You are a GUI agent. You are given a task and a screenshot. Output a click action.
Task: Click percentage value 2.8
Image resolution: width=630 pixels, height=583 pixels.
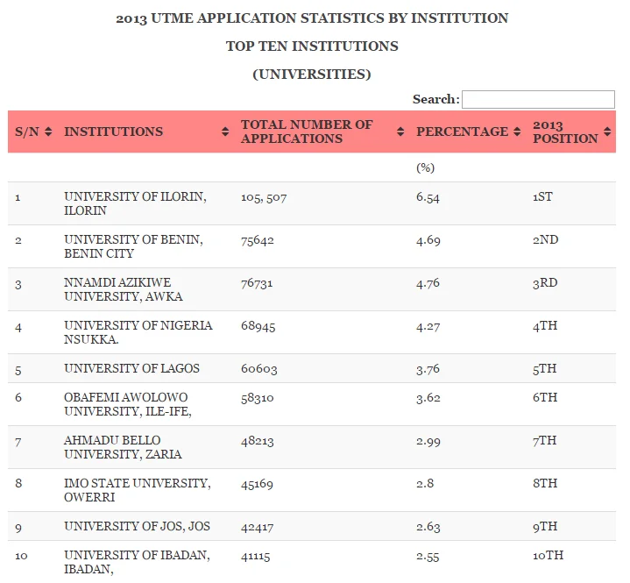[x=425, y=483]
